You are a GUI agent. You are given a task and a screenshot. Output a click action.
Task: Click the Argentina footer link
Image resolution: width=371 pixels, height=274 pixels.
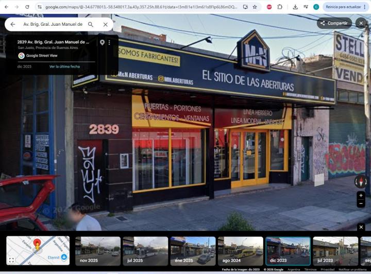pos(294,269)
